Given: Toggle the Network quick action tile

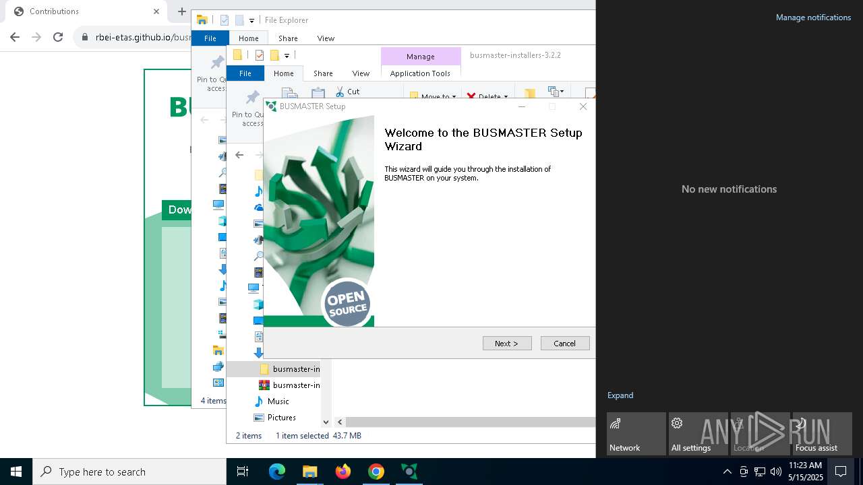Looking at the screenshot, I should 636,434.
